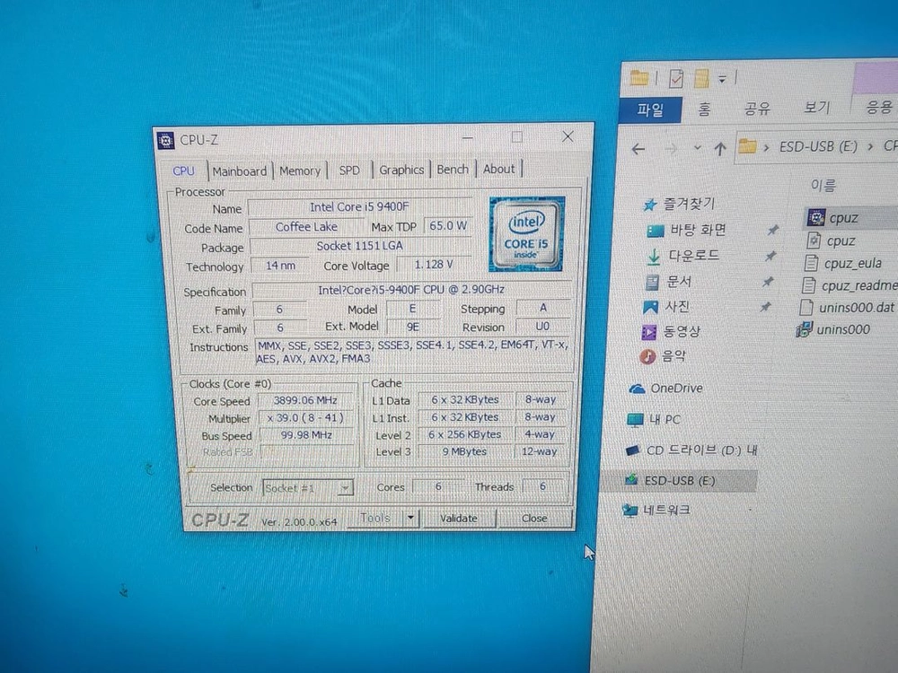Click the new folder icon in quick access toolbar

click(x=701, y=78)
